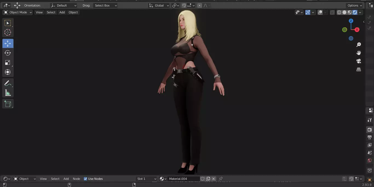Toggle the Use Nodes checkbox
This screenshot has width=374, height=187.
[85, 179]
